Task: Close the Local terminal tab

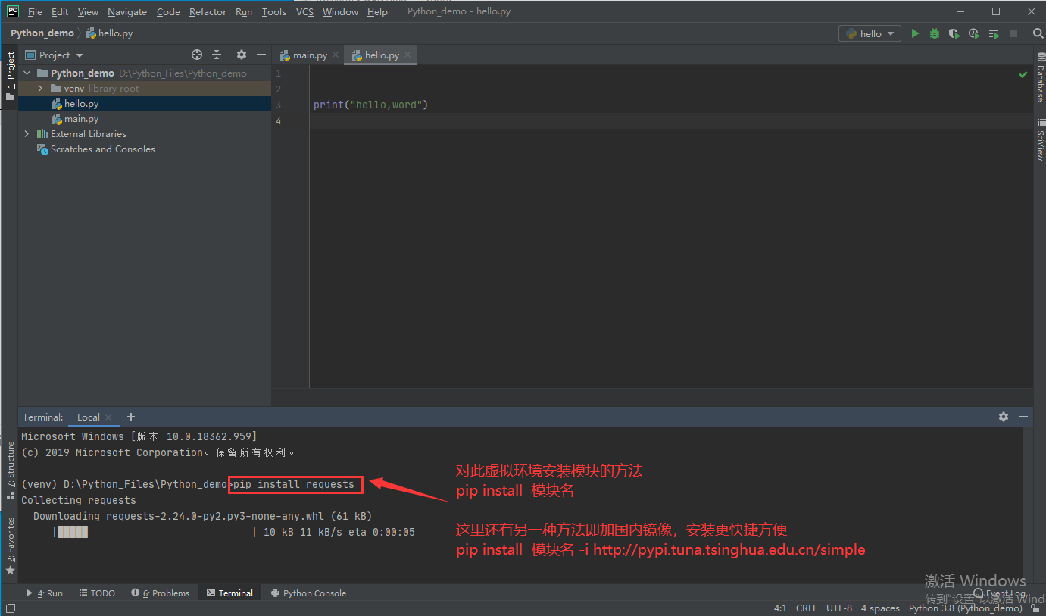Action: pyautogui.click(x=108, y=417)
